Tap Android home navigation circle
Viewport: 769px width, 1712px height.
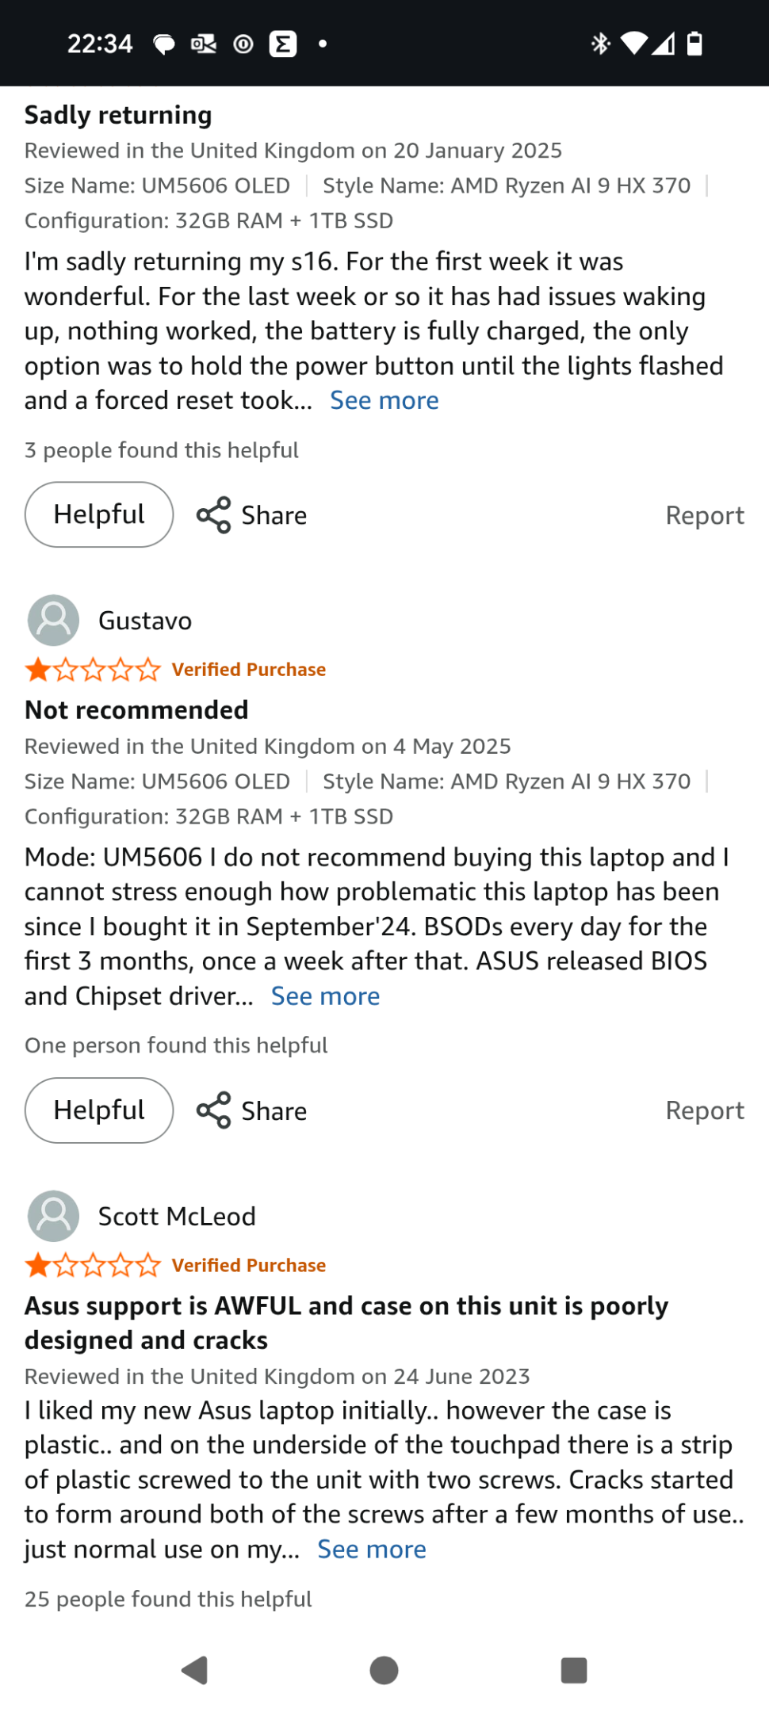[x=384, y=1670]
